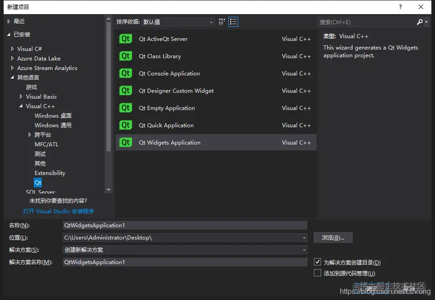
Task: Choose Qt Class Library template
Action: tap(216, 56)
